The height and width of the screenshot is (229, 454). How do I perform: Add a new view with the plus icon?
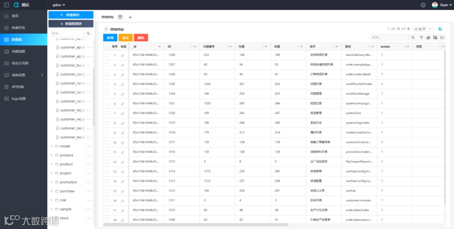pyautogui.click(x=130, y=17)
